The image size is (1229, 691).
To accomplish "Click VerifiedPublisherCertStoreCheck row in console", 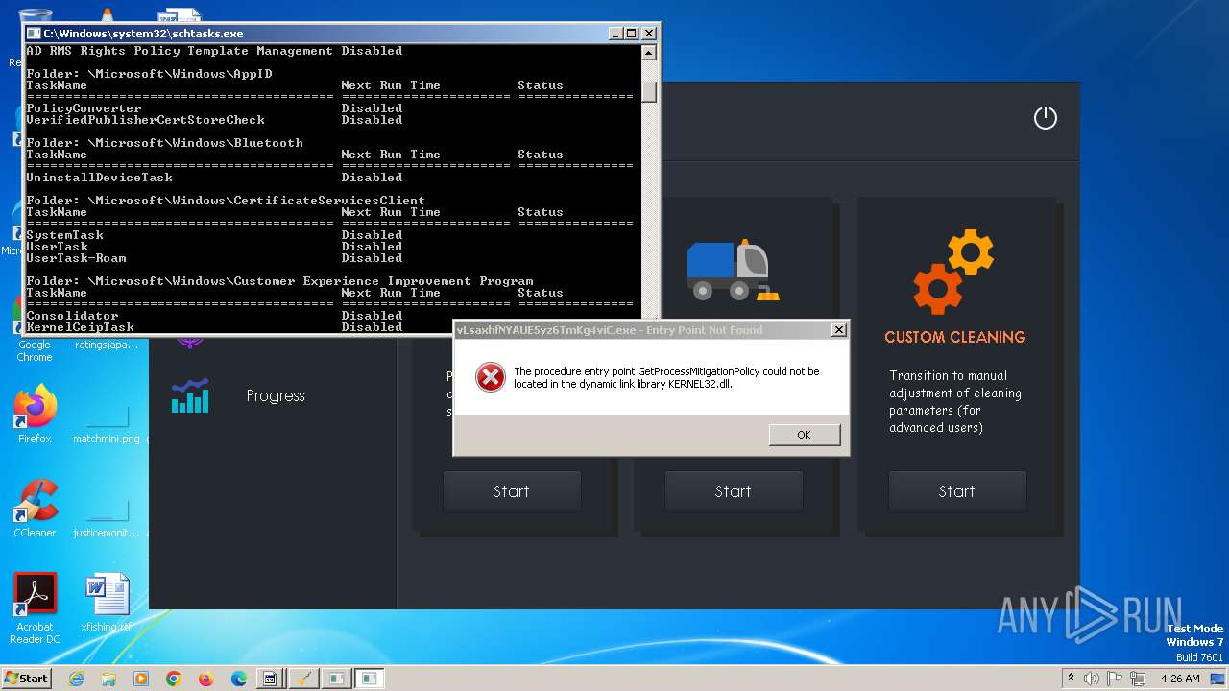I will (x=214, y=120).
